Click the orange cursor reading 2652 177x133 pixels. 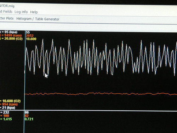coord(30,35)
